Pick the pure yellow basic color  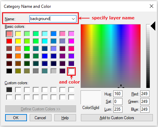18,41
